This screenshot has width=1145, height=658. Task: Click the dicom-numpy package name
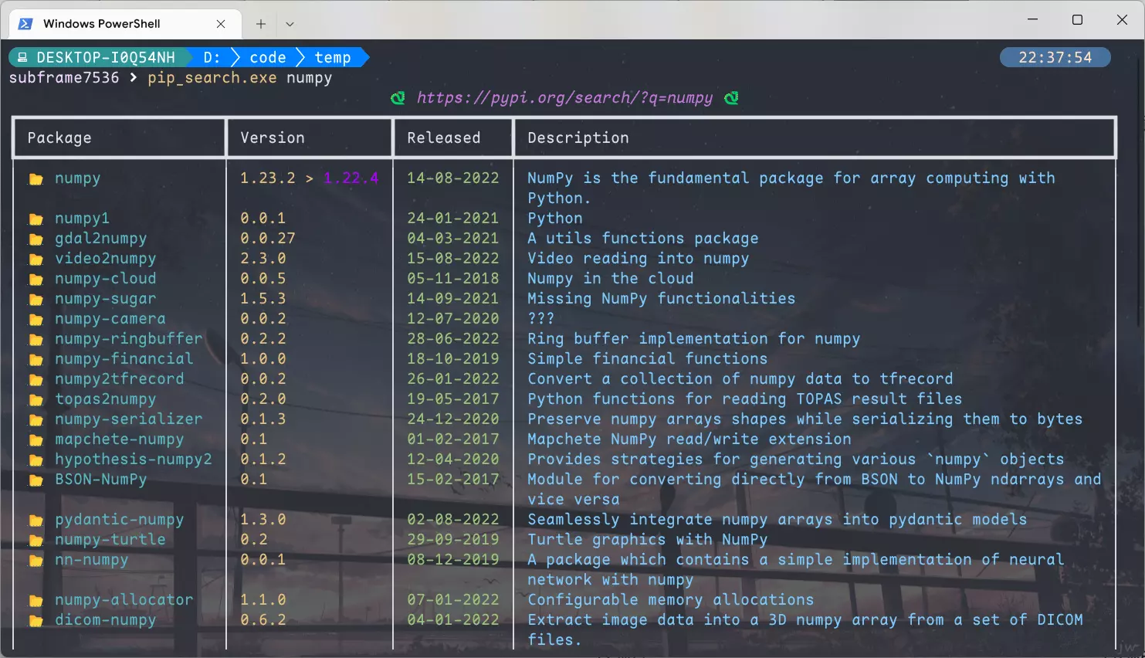coord(106,620)
